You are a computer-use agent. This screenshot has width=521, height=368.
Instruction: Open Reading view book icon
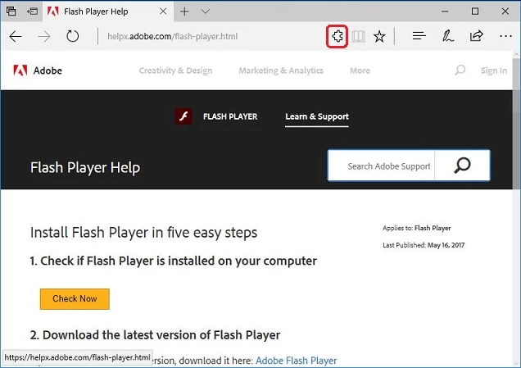[x=359, y=36]
